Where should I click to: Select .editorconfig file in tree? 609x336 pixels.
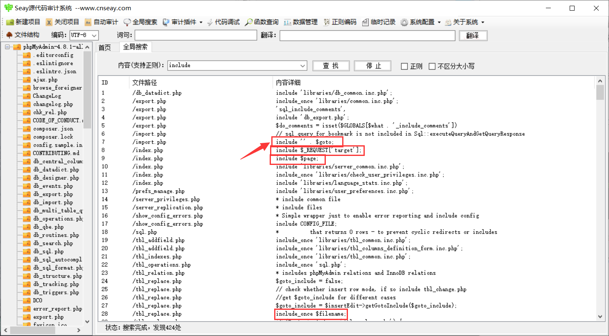pos(53,55)
